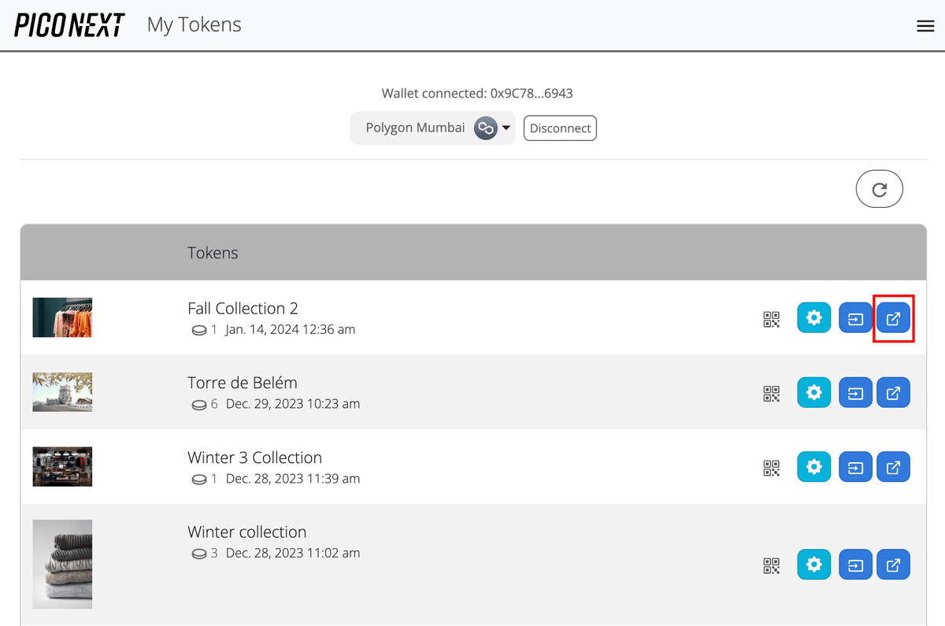Viewport: 945px width, 626px height.
Task: Open the transfer icon for Winter 3 Collection
Action: pos(855,466)
